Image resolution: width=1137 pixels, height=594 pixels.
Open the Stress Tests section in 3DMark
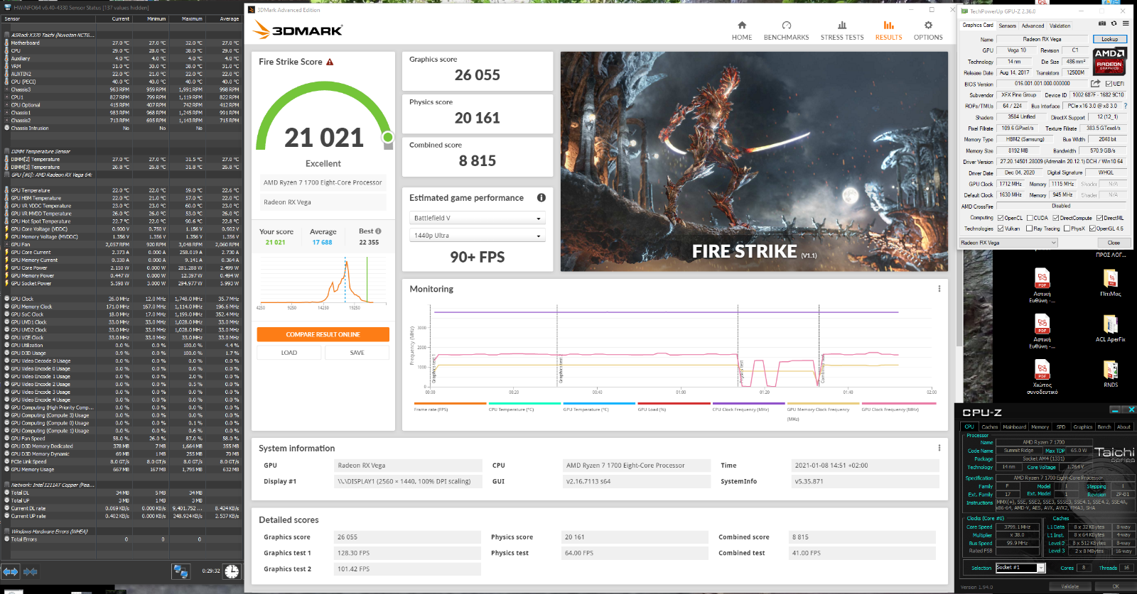(842, 31)
